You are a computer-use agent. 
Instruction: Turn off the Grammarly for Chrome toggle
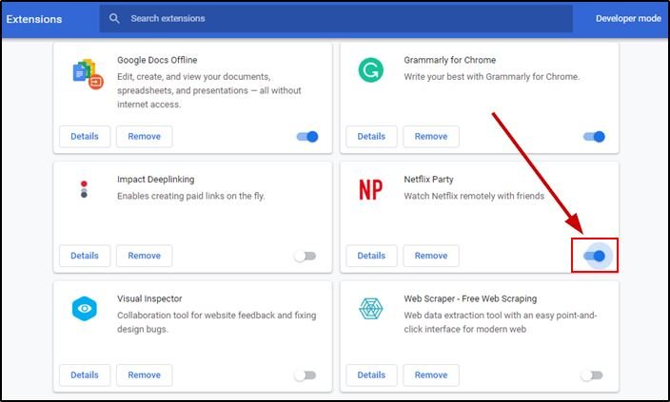[594, 137]
